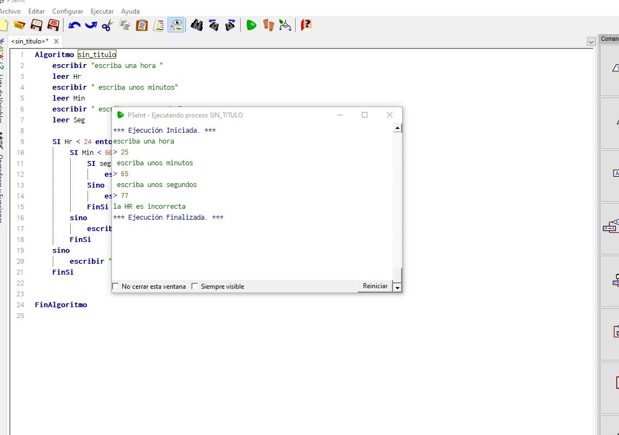Click the Open file folder icon

pyautogui.click(x=20, y=25)
